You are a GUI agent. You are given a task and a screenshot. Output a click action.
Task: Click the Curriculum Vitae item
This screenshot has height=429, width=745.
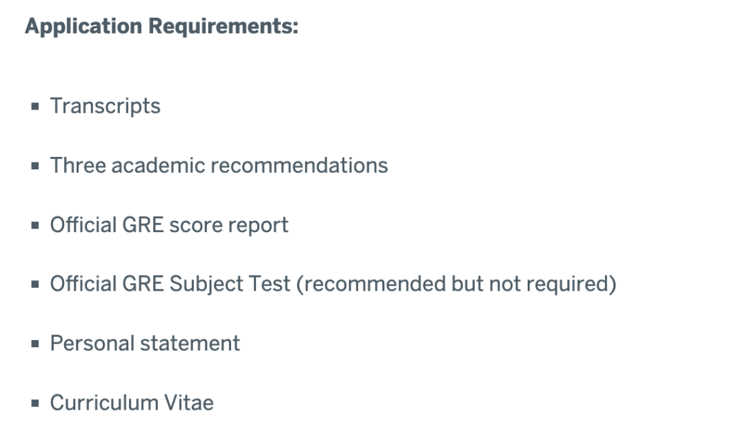[x=132, y=403]
